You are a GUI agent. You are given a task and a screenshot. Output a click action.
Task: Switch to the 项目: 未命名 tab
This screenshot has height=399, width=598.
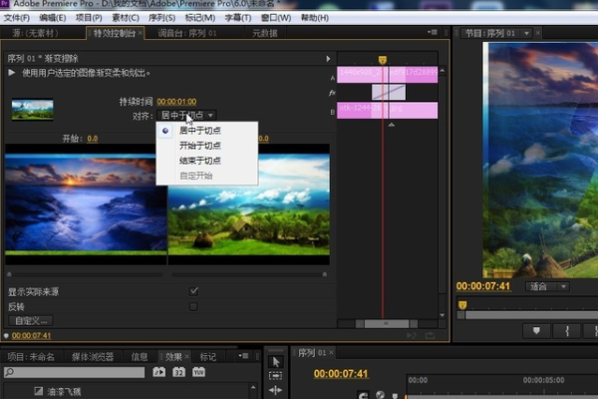point(31,357)
